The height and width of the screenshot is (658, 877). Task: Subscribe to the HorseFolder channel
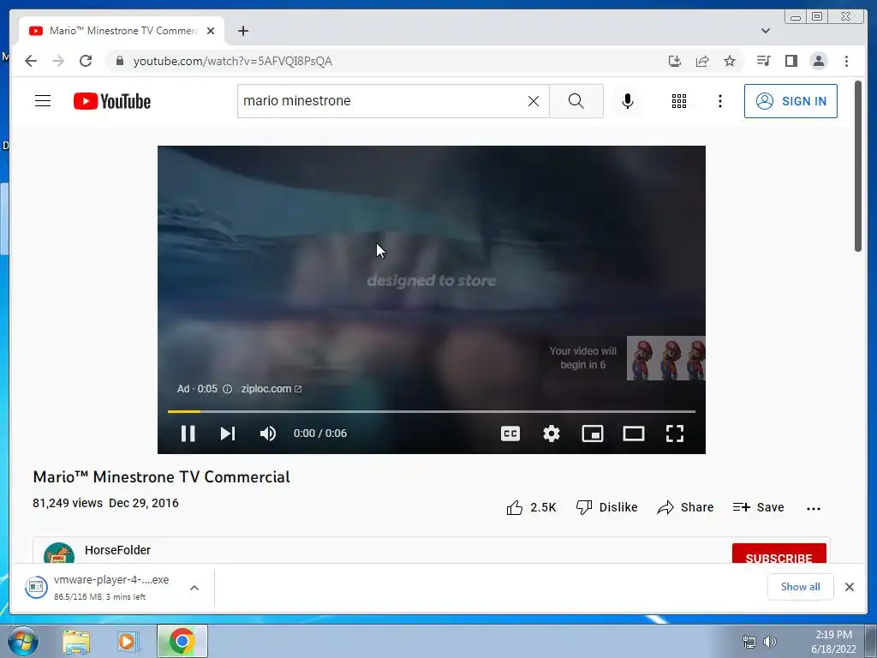point(779,554)
